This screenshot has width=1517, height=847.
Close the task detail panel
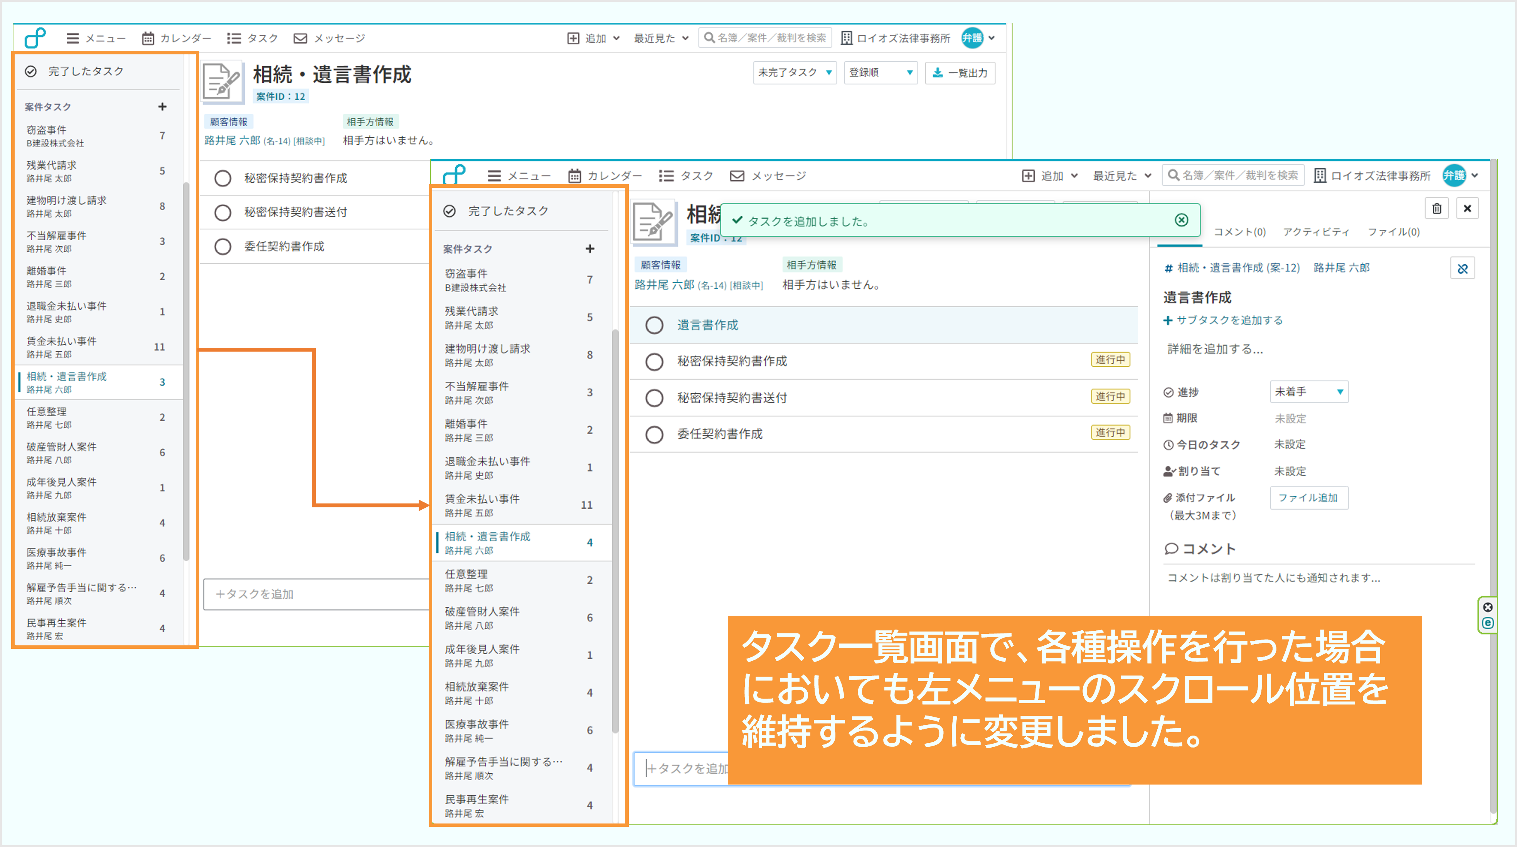click(1468, 209)
